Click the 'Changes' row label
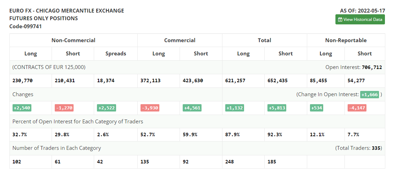 tap(23, 94)
